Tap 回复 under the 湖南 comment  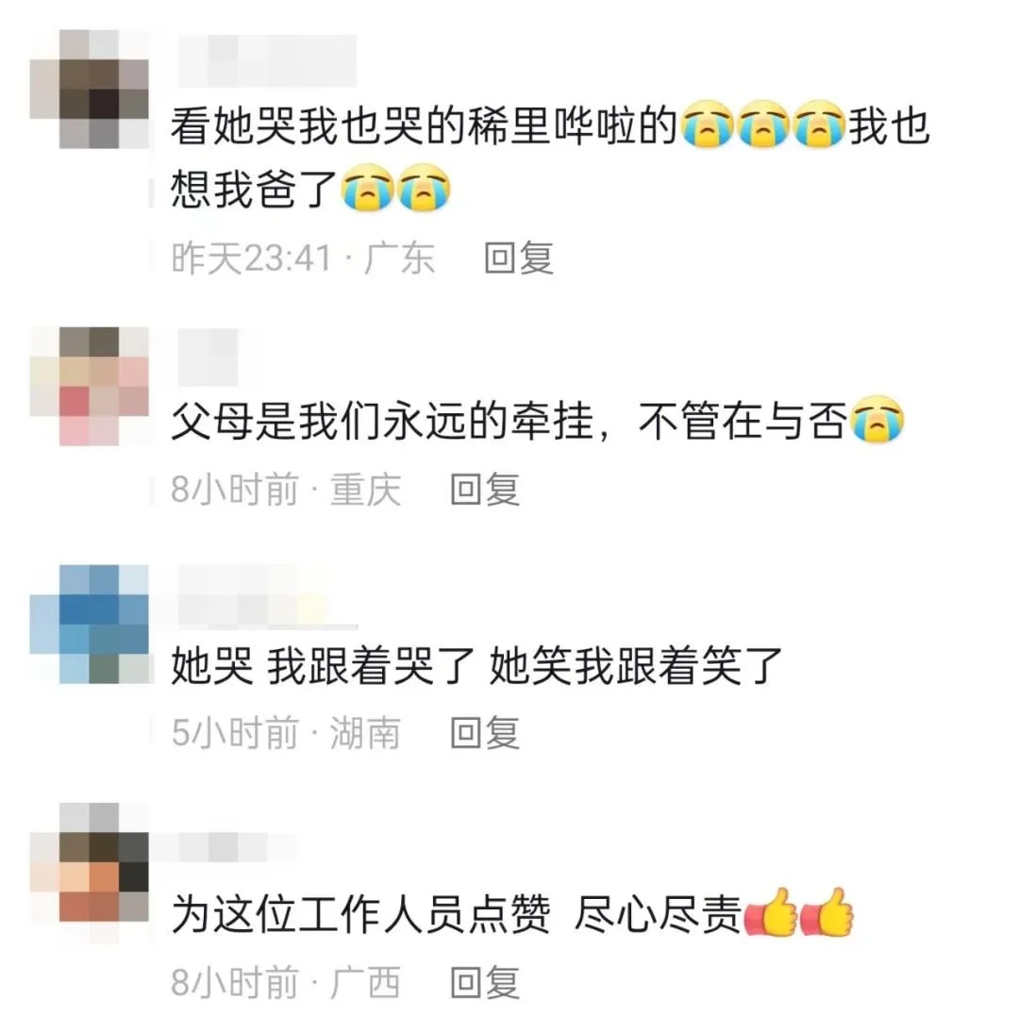pos(485,733)
